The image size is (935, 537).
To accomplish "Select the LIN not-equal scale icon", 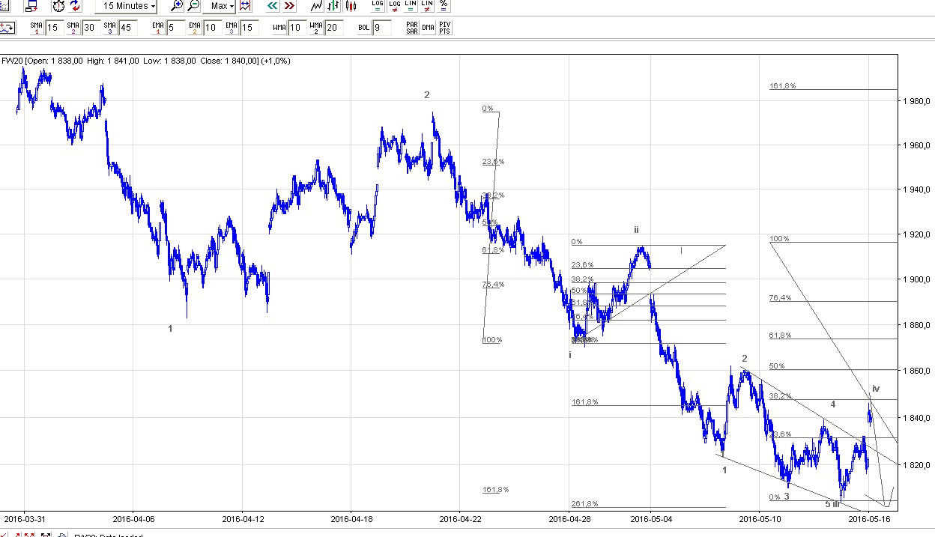I will click(x=427, y=6).
